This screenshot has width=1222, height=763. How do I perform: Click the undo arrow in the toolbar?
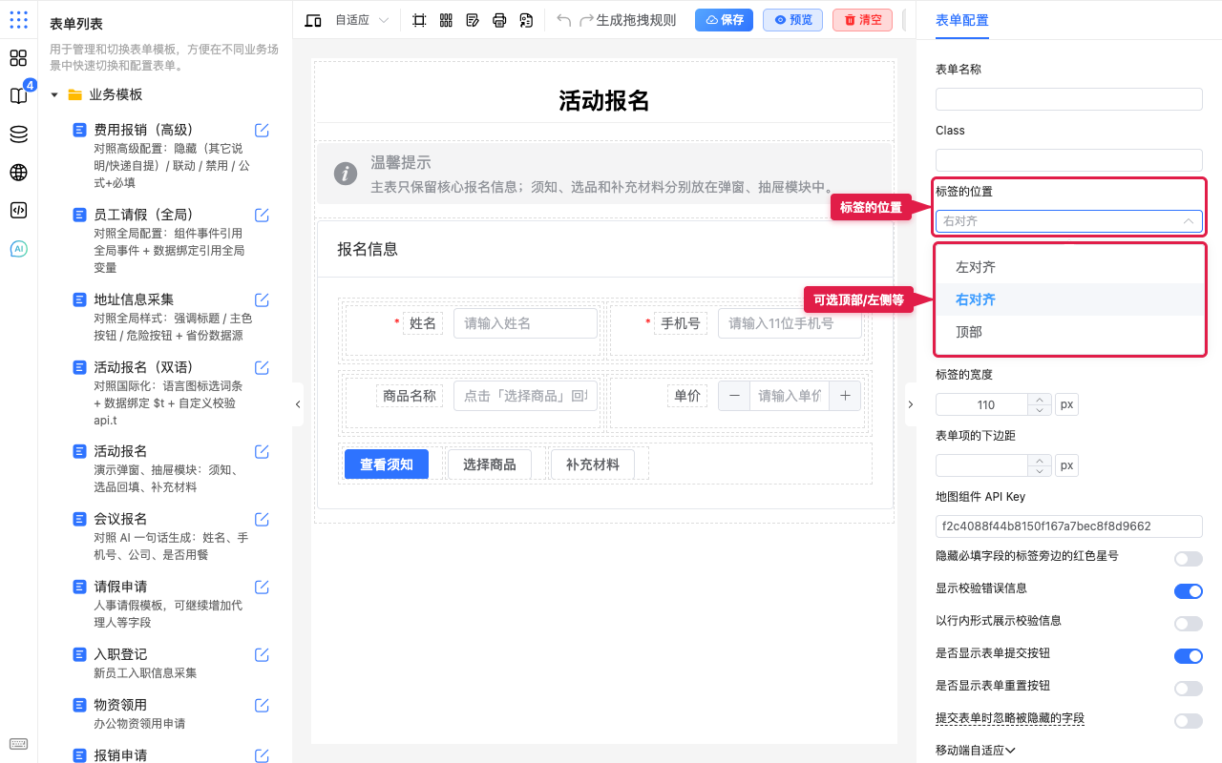click(x=563, y=20)
